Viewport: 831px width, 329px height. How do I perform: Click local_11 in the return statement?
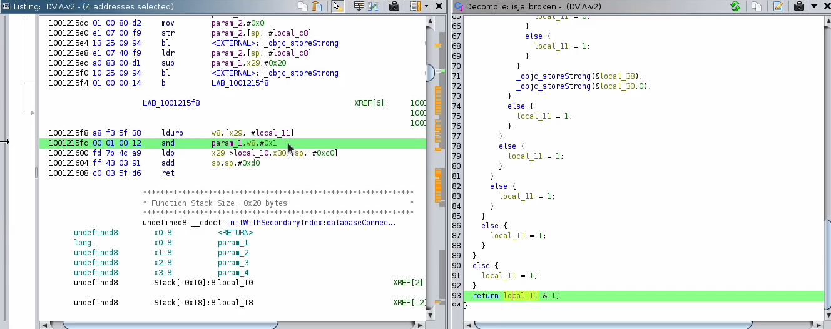tap(521, 296)
